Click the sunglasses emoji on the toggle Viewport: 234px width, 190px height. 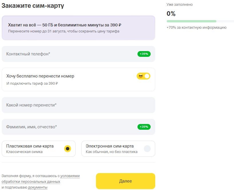[141, 76]
